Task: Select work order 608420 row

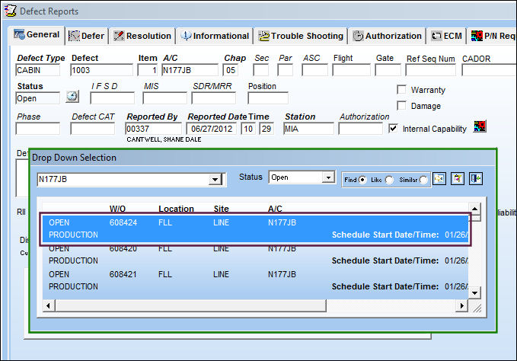Action: (255, 254)
